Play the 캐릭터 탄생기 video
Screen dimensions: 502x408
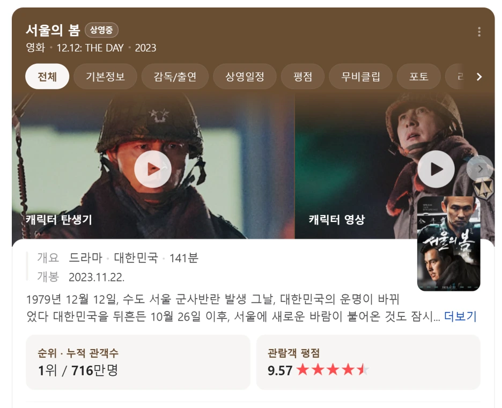click(x=153, y=169)
